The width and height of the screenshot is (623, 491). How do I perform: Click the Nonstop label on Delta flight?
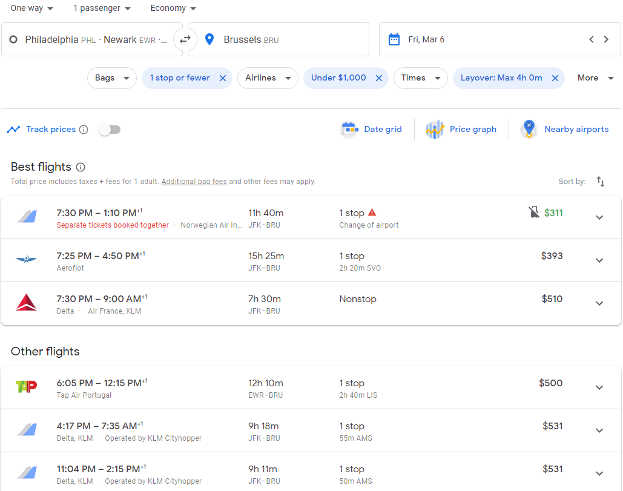(x=358, y=299)
